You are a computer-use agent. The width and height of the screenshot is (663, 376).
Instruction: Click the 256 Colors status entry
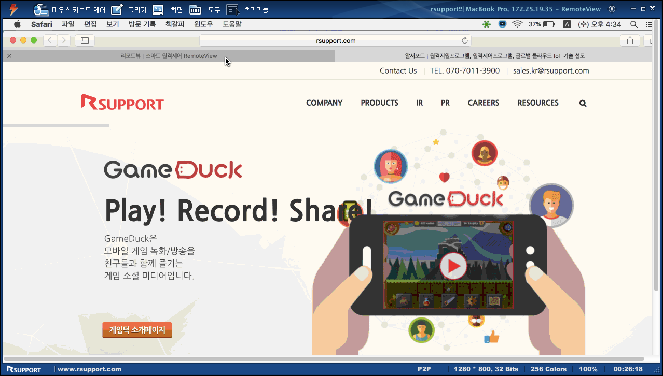point(548,369)
